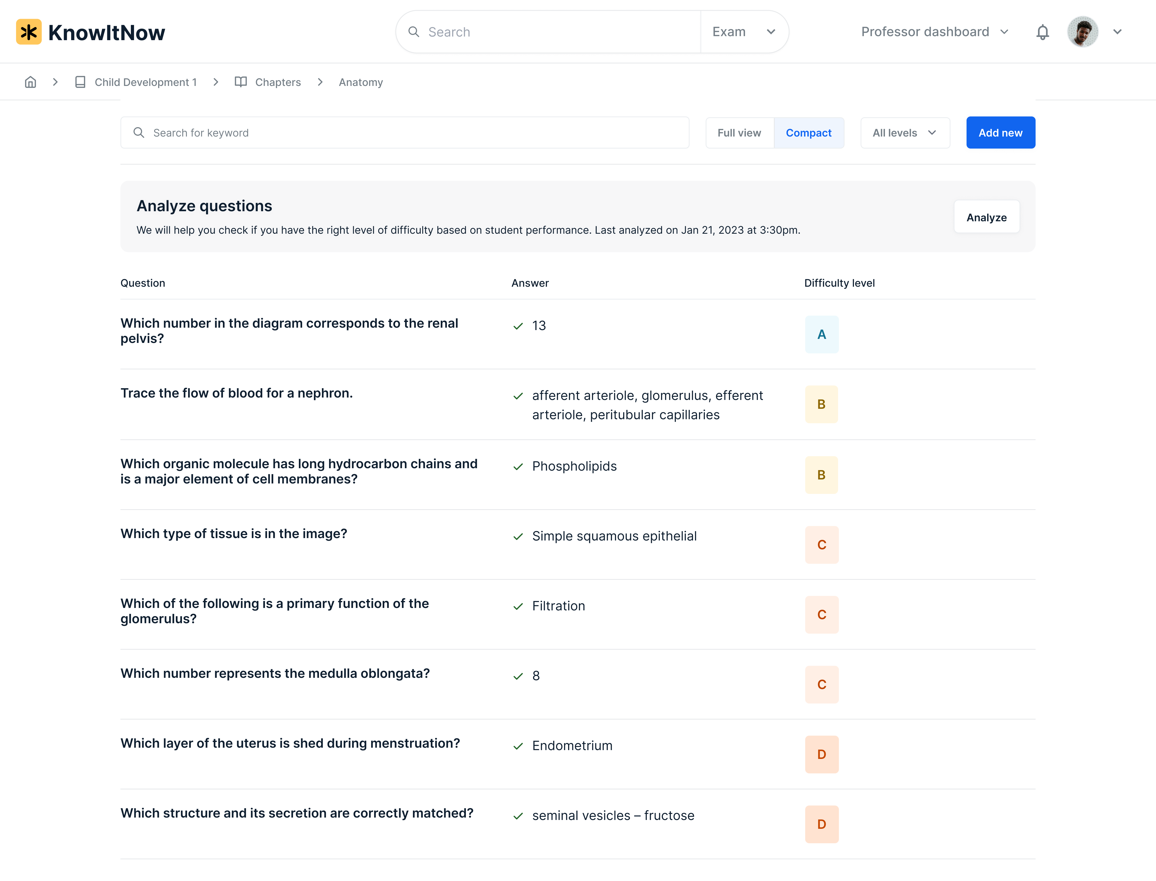Click difficulty badge C for medulla oblongata row
The width and height of the screenshot is (1156, 881).
pos(822,685)
